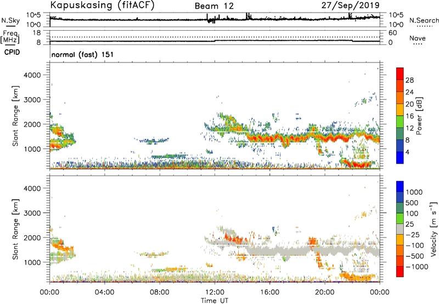Click the "Kapuskasing (fitACF)" plot title
The image size is (439, 304).
click(x=102, y=5)
